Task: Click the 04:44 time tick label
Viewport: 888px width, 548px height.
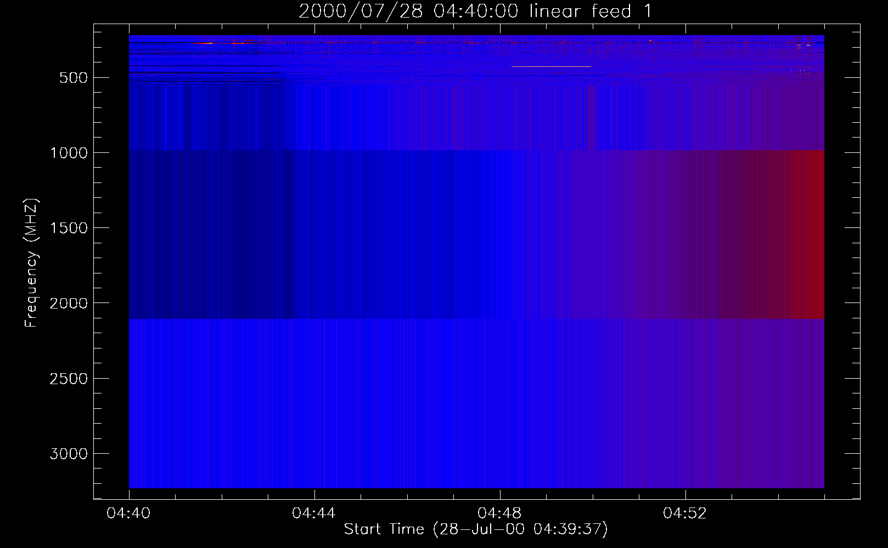Action: coord(314,513)
